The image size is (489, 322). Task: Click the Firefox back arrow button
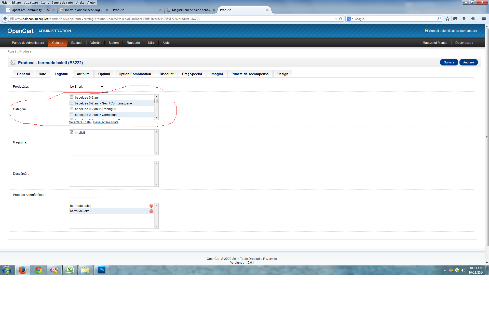5,19
